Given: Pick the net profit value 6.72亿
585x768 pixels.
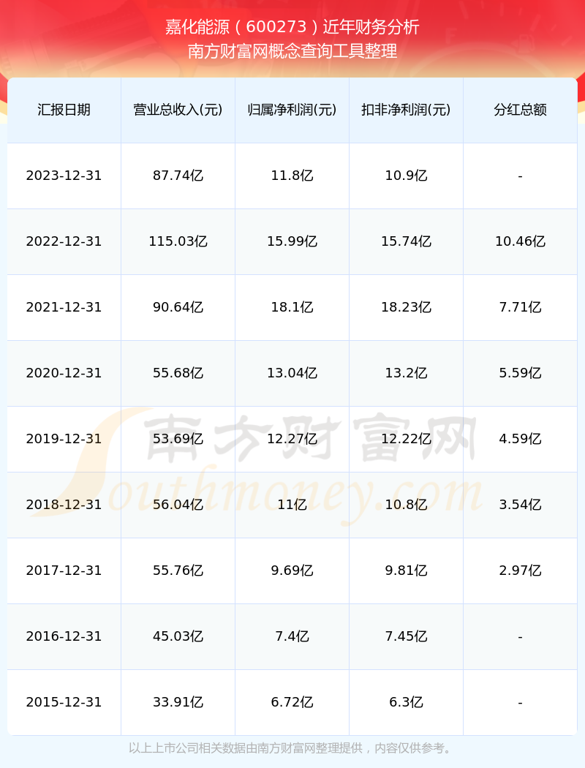Looking at the screenshot, I should (x=292, y=702).
